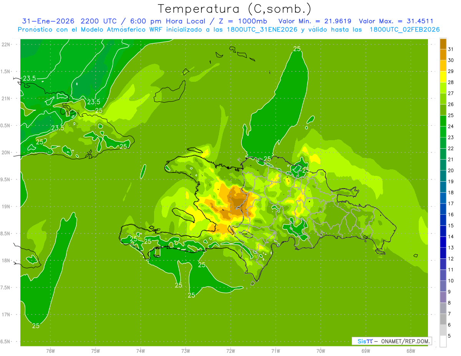
Task: Click the '72W' longitude label
Action: click(x=230, y=351)
